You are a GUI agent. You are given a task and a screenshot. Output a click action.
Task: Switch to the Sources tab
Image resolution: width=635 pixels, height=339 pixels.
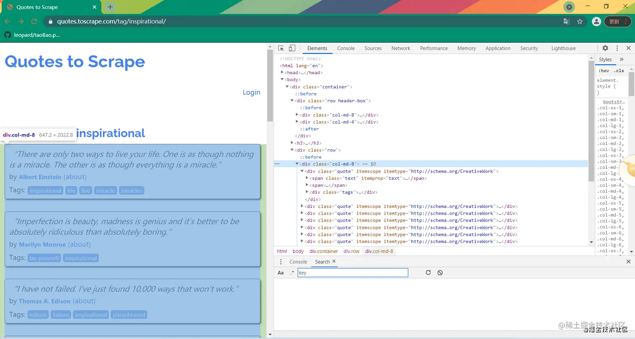pyautogui.click(x=373, y=48)
